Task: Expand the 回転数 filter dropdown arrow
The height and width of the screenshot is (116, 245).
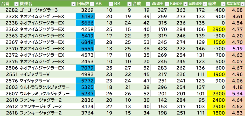Action: [92, 4]
